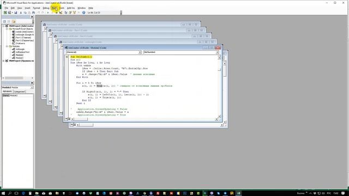Screen dimensions: 349x196
Task: Toggle Design Mode in the toolbar
Action: (61, 13)
